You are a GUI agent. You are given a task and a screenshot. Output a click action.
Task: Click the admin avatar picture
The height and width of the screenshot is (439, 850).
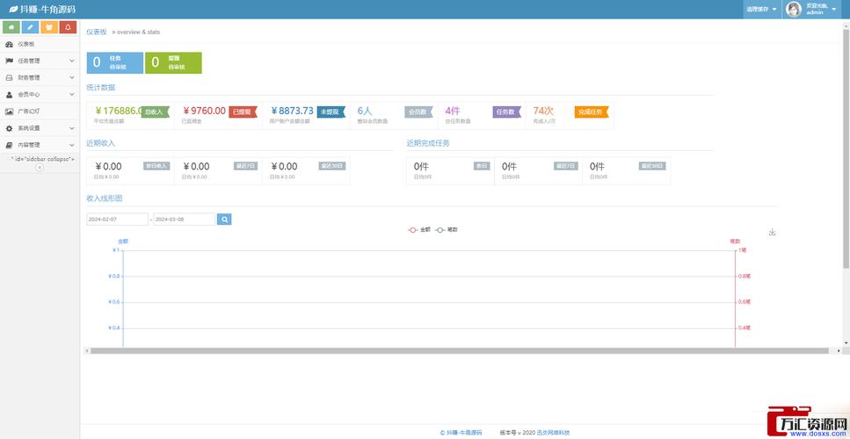[x=794, y=10]
